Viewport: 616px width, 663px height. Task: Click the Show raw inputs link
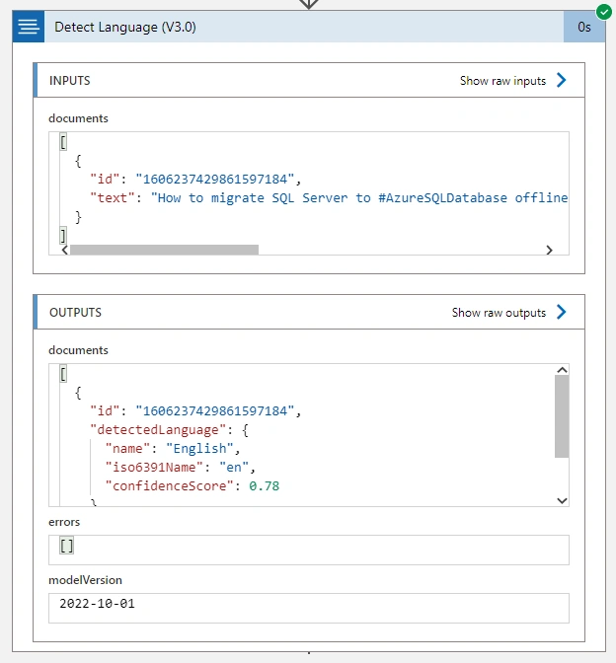502,81
